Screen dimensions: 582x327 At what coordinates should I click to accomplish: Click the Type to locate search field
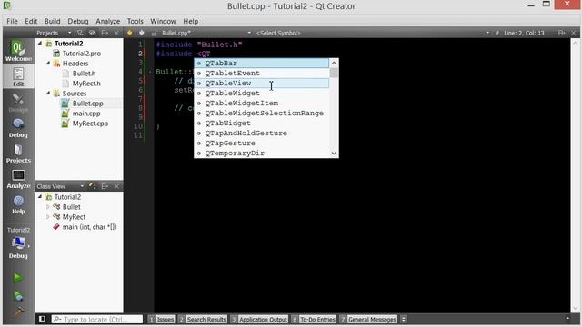[x=97, y=319]
